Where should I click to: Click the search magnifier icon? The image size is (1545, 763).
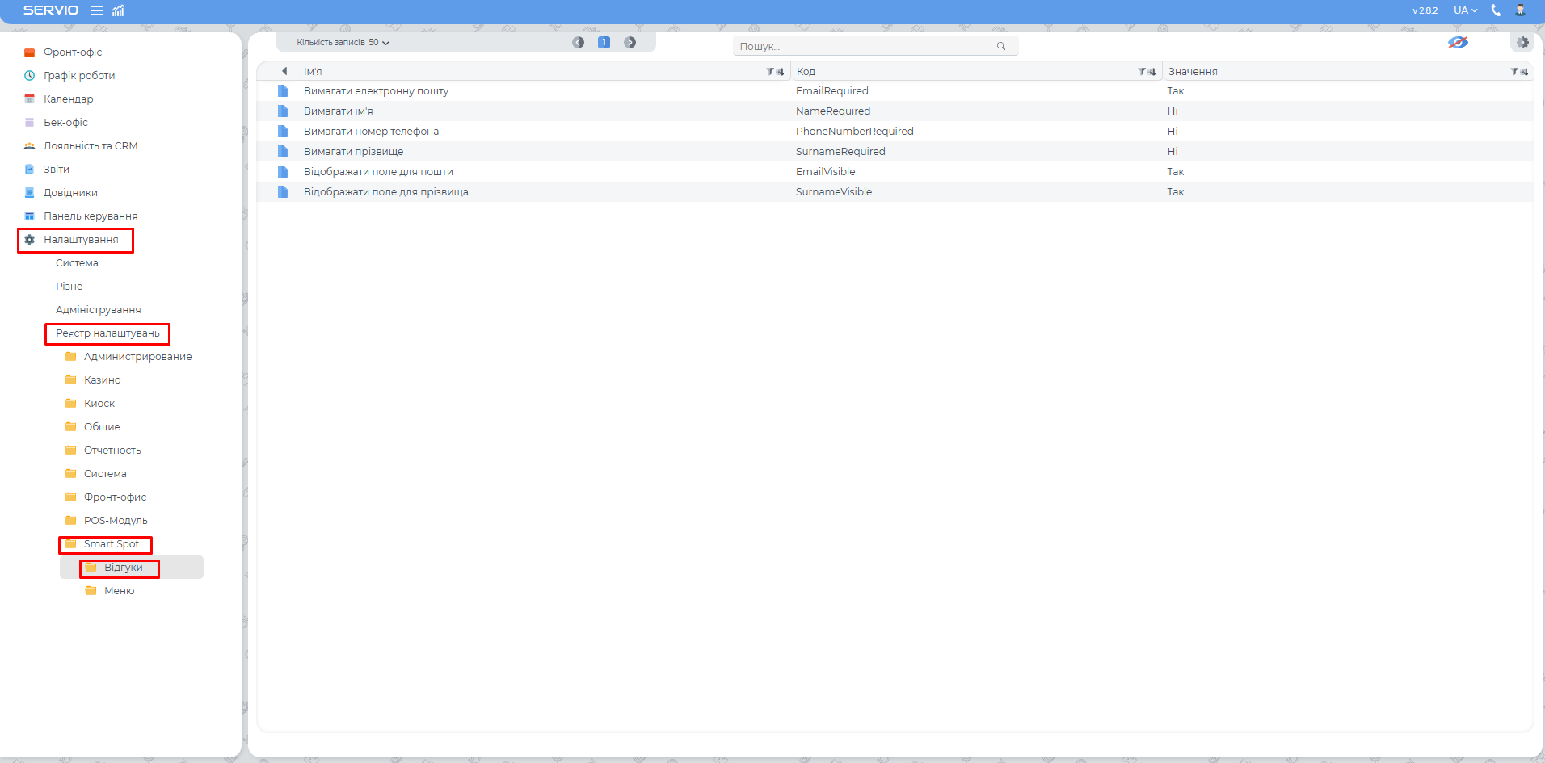click(1001, 46)
